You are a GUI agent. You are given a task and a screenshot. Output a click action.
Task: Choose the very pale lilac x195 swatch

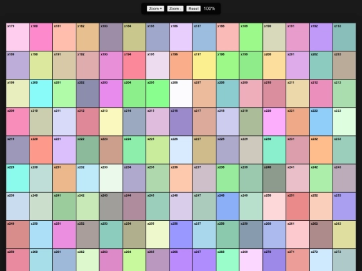click(x=158, y=65)
